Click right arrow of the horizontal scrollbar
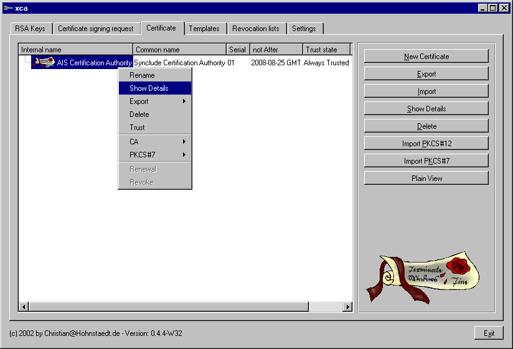This screenshot has width=513, height=349. pyautogui.click(x=347, y=307)
